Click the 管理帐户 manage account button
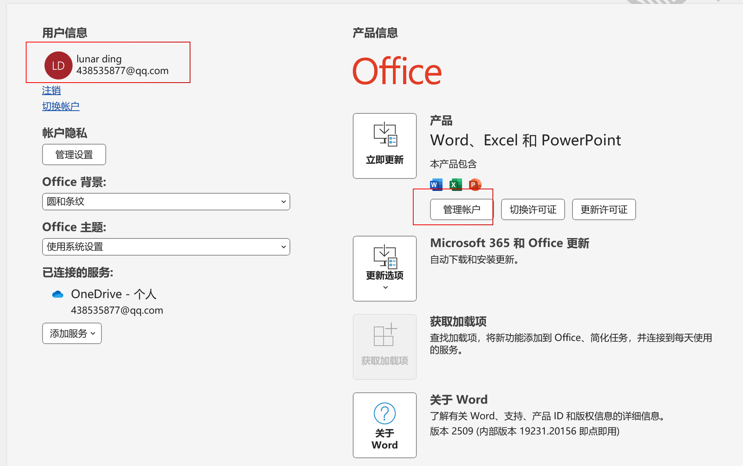Viewport: 743px width, 466px height. (x=462, y=210)
